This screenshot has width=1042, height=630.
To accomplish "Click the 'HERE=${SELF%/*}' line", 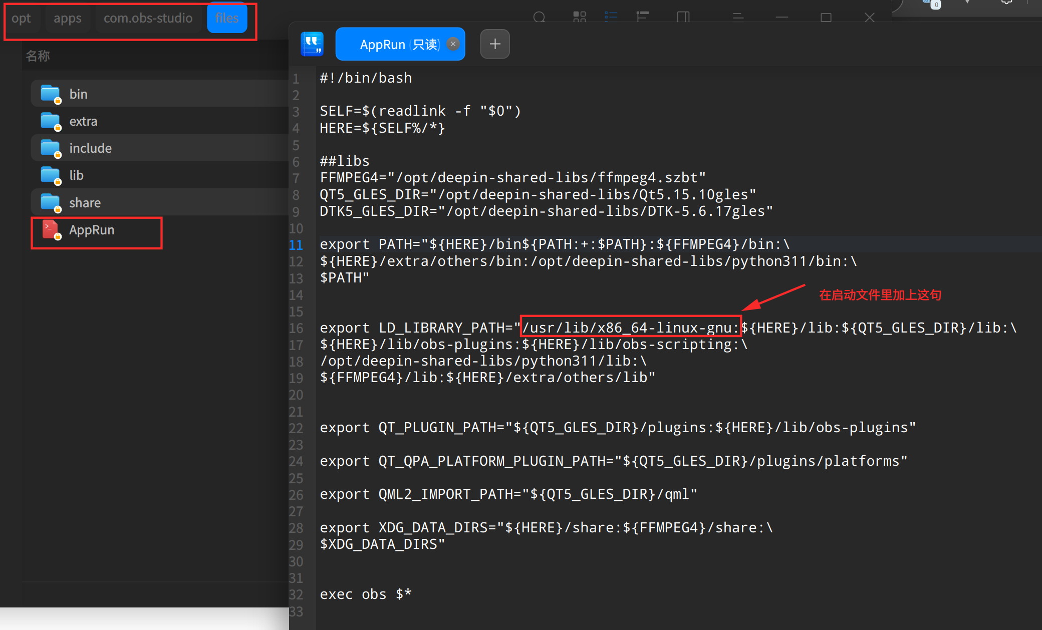I will pyautogui.click(x=382, y=128).
